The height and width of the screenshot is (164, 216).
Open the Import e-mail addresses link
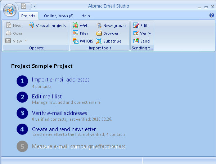60,80
